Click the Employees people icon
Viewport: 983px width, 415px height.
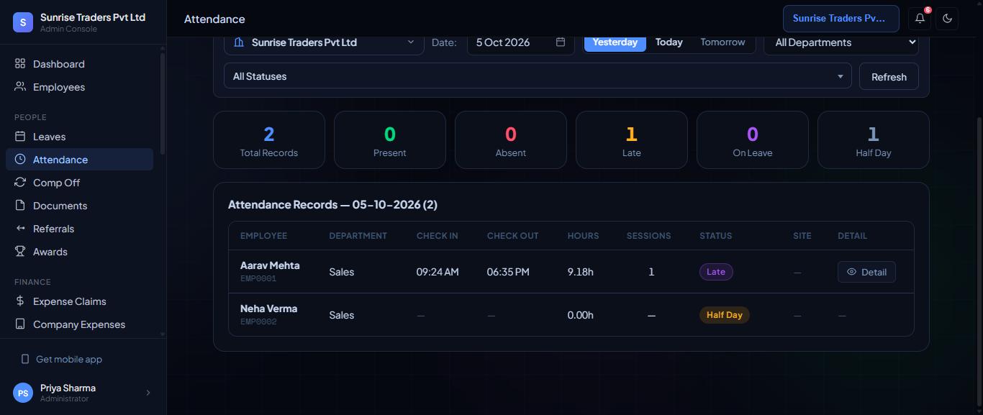pos(20,87)
